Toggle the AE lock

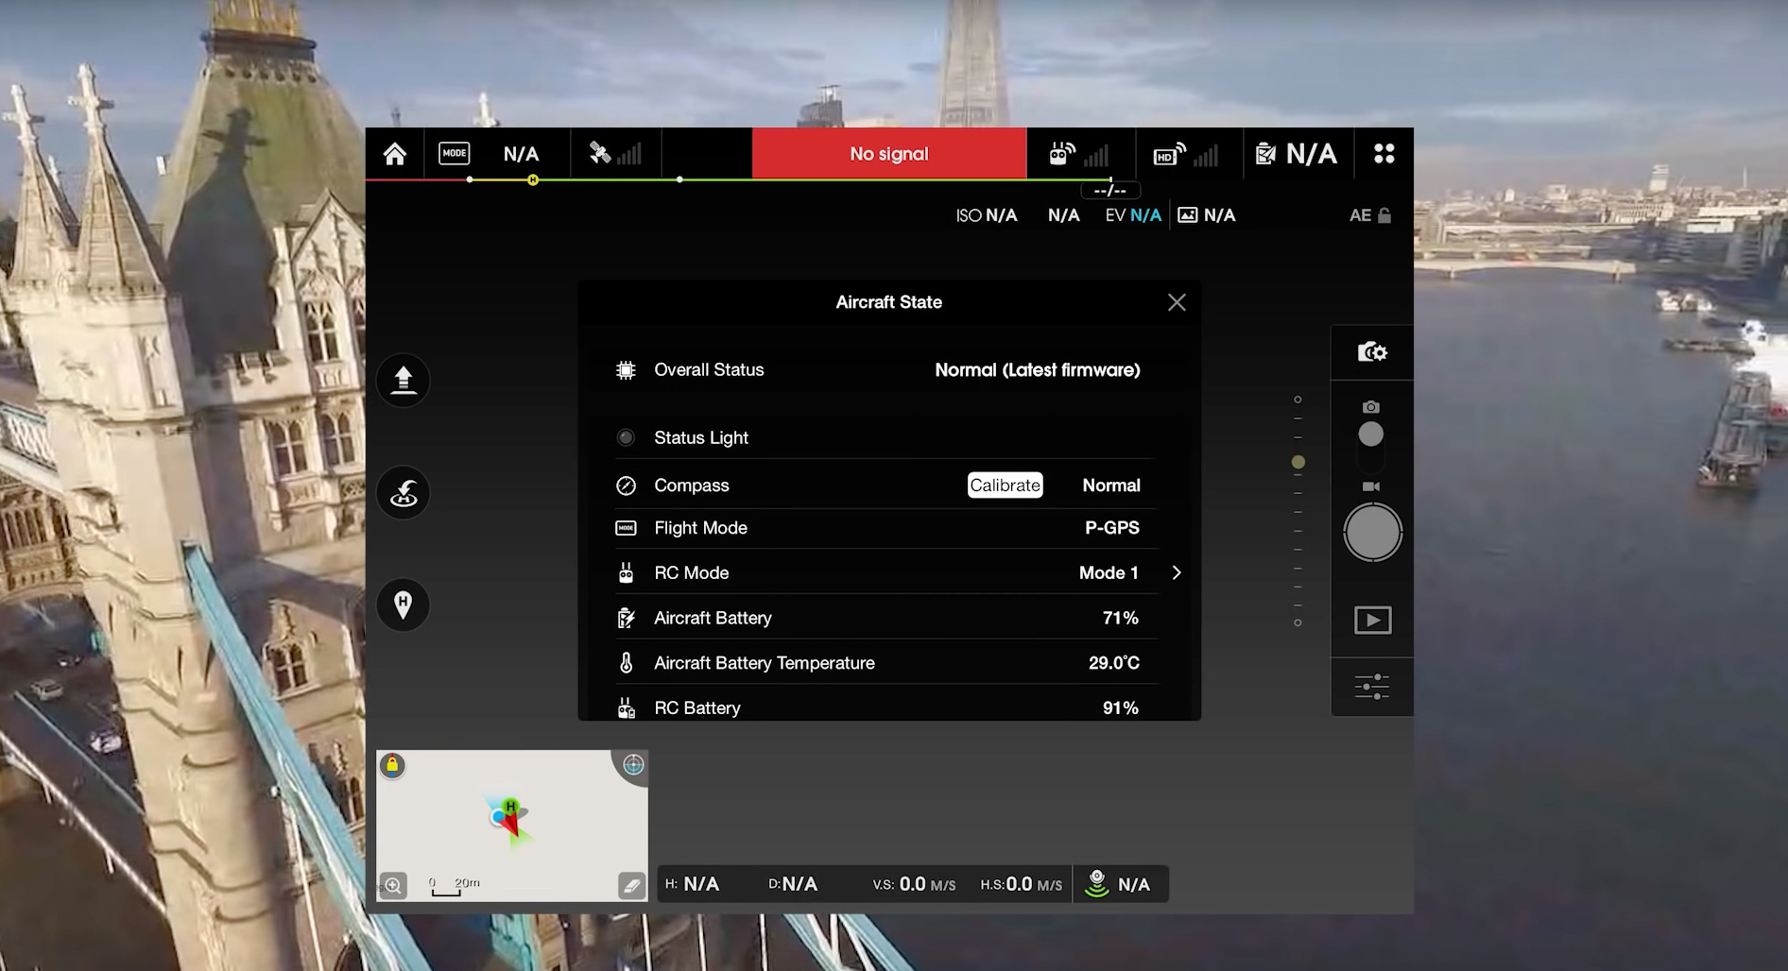point(1370,215)
